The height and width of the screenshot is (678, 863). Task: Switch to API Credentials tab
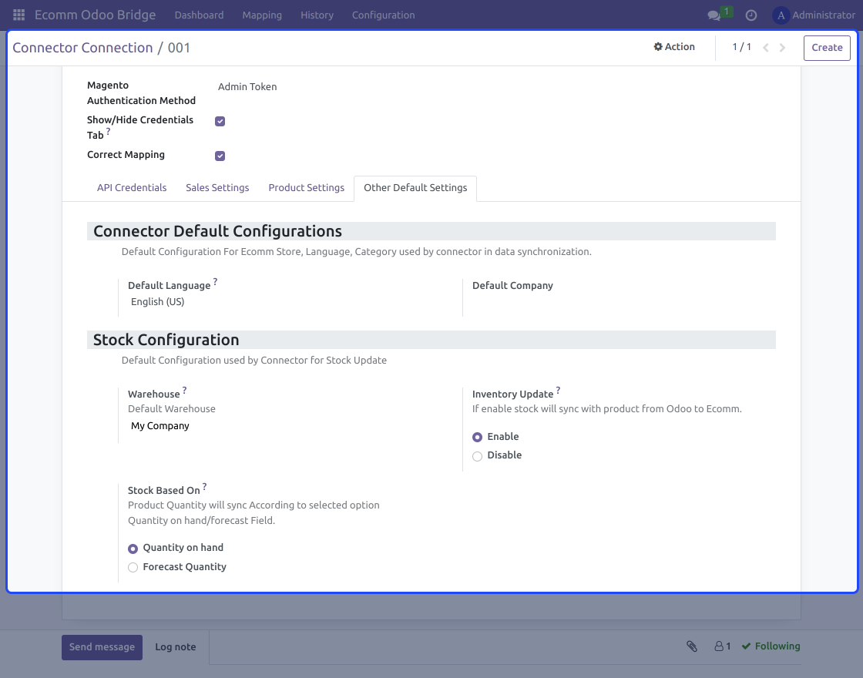tap(132, 188)
